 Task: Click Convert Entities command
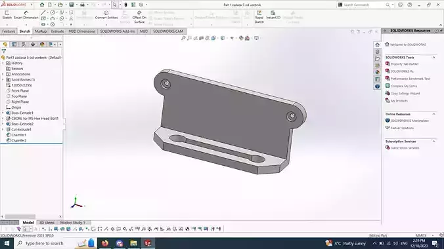click(106, 15)
